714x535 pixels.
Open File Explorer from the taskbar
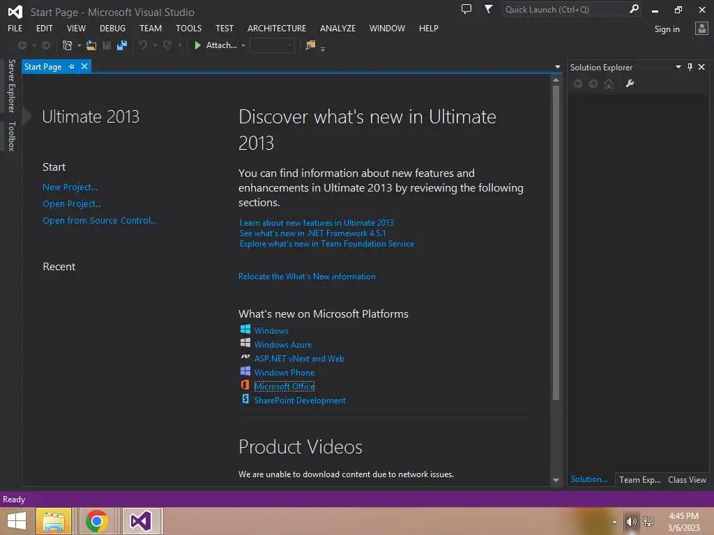click(x=54, y=521)
